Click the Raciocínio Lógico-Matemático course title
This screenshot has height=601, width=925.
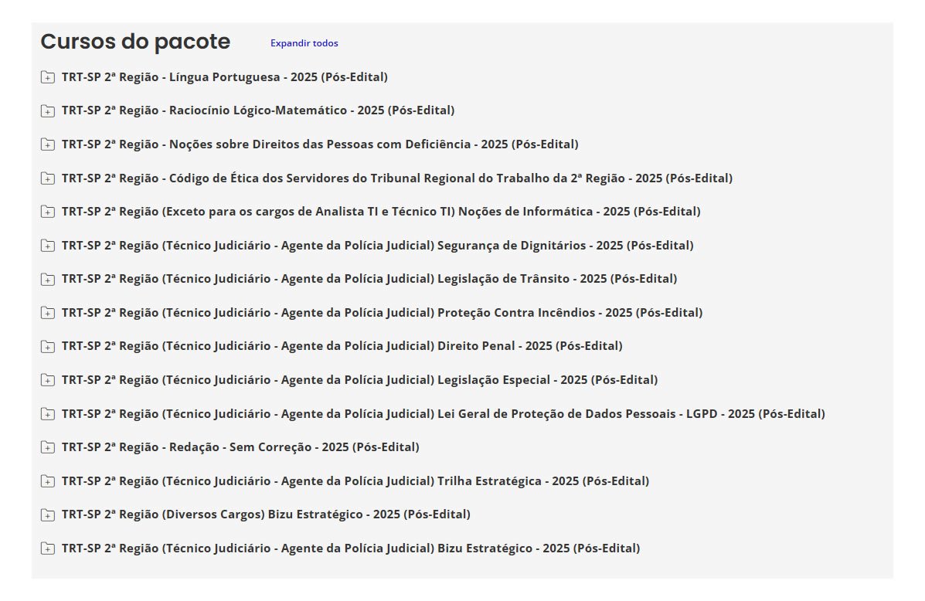[258, 110]
